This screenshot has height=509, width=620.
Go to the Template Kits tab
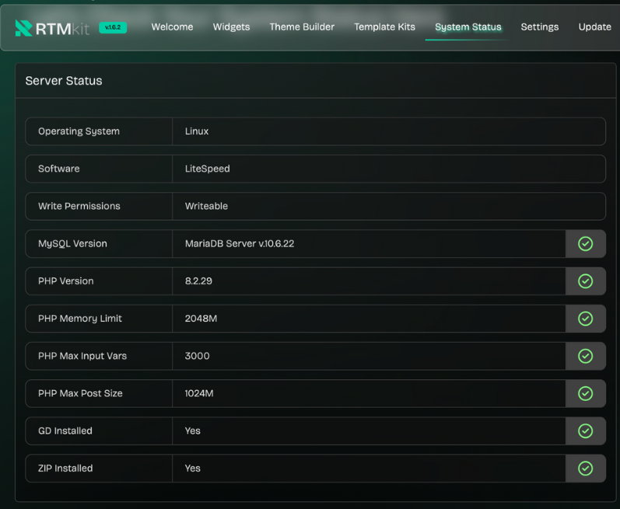tap(384, 27)
